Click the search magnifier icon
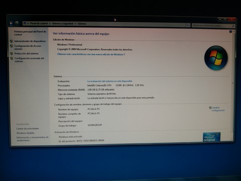The width and height of the screenshot is (241, 181). (233, 26)
